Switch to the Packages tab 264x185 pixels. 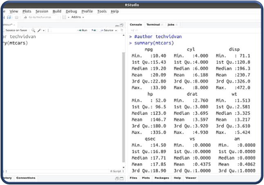[x=162, y=178]
